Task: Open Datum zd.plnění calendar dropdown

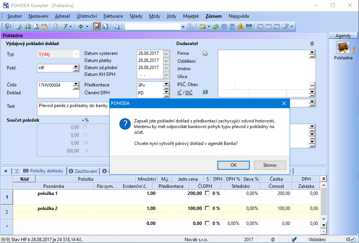Action: click(x=166, y=68)
